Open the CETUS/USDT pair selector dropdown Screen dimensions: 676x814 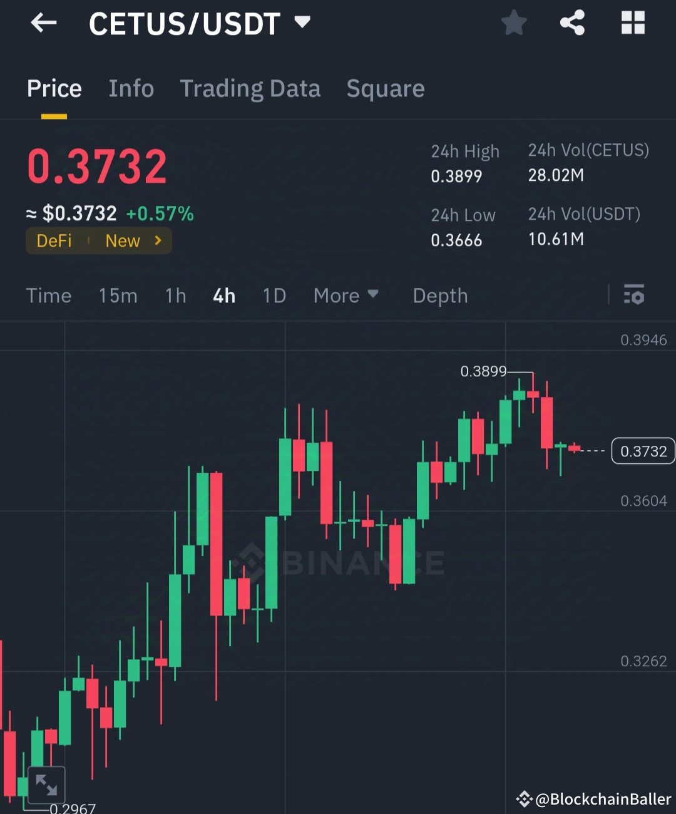[200, 24]
